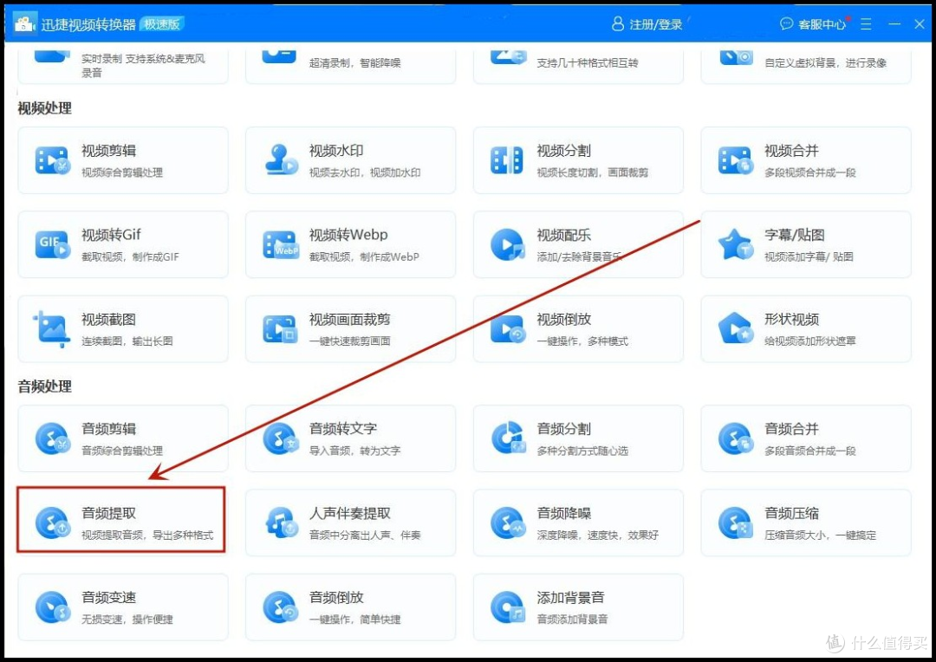Click the 视频剪辑 title text
The height and width of the screenshot is (662, 936).
click(108, 151)
